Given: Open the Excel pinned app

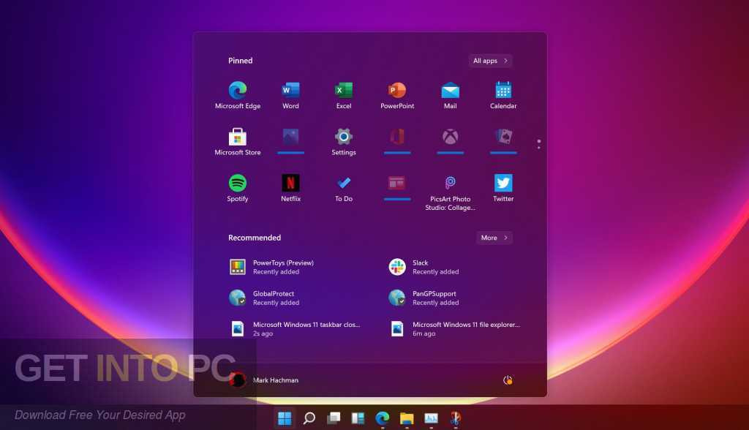Looking at the screenshot, I should tap(344, 96).
